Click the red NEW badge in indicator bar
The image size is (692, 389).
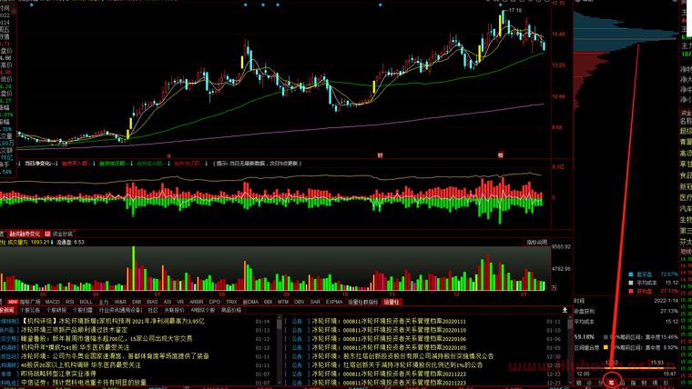point(13,301)
